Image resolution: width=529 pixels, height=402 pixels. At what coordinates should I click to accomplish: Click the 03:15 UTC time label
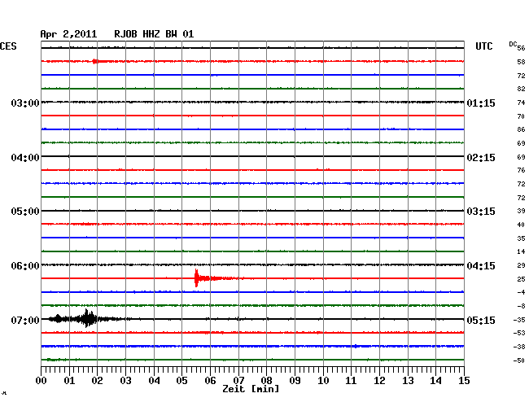coord(481,212)
